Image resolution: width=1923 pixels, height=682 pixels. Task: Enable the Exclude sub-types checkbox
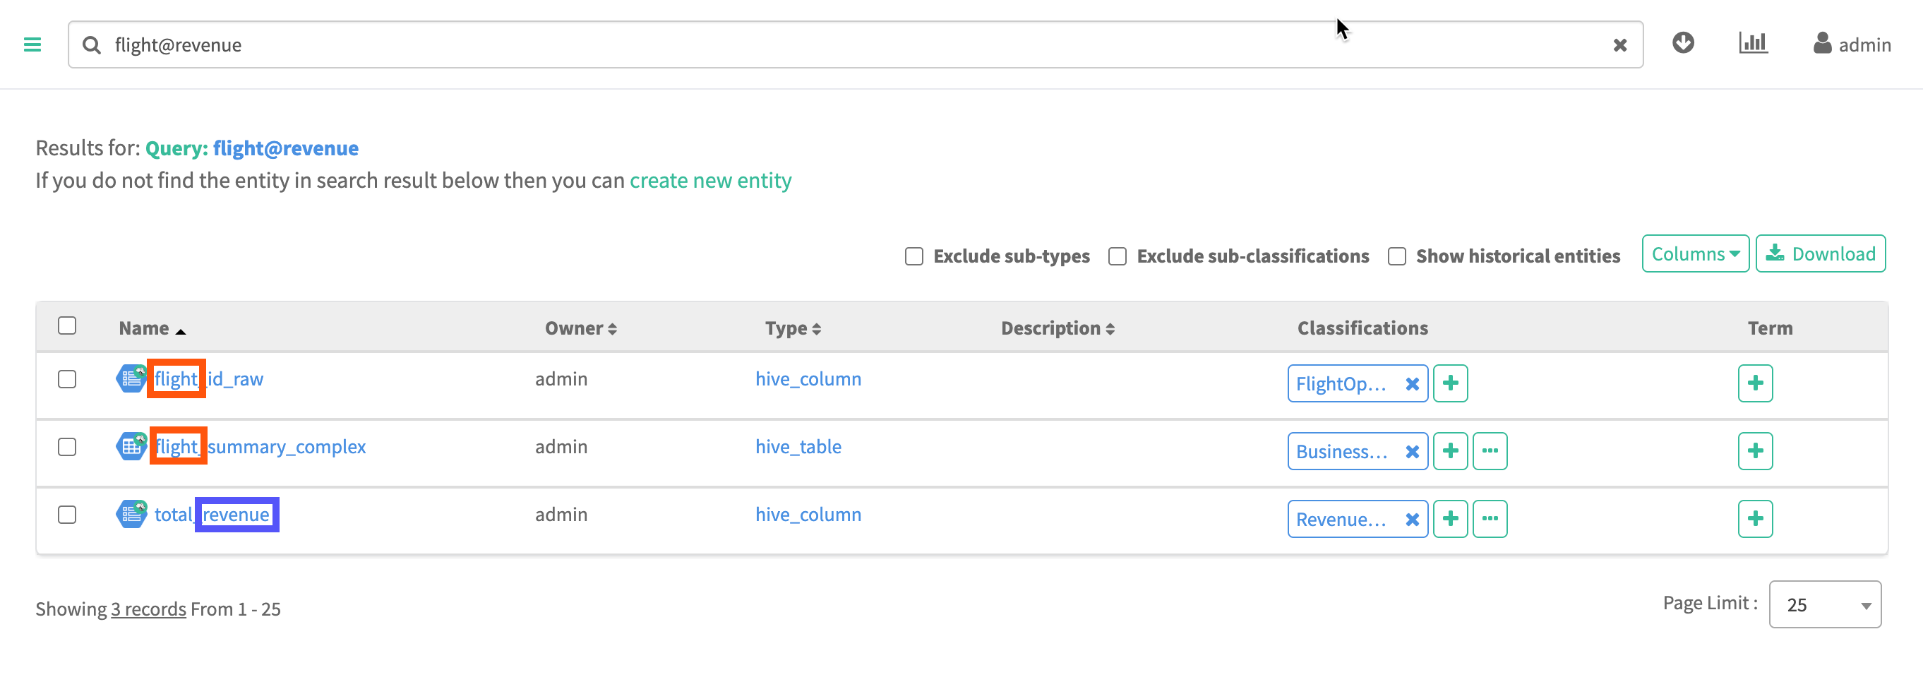[913, 257]
